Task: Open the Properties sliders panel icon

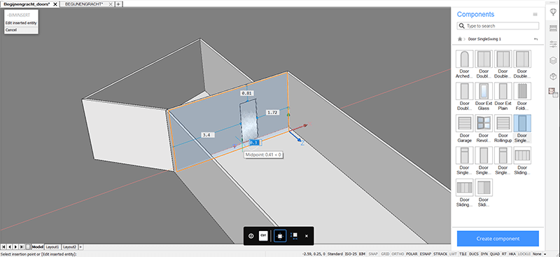Action: (553, 44)
